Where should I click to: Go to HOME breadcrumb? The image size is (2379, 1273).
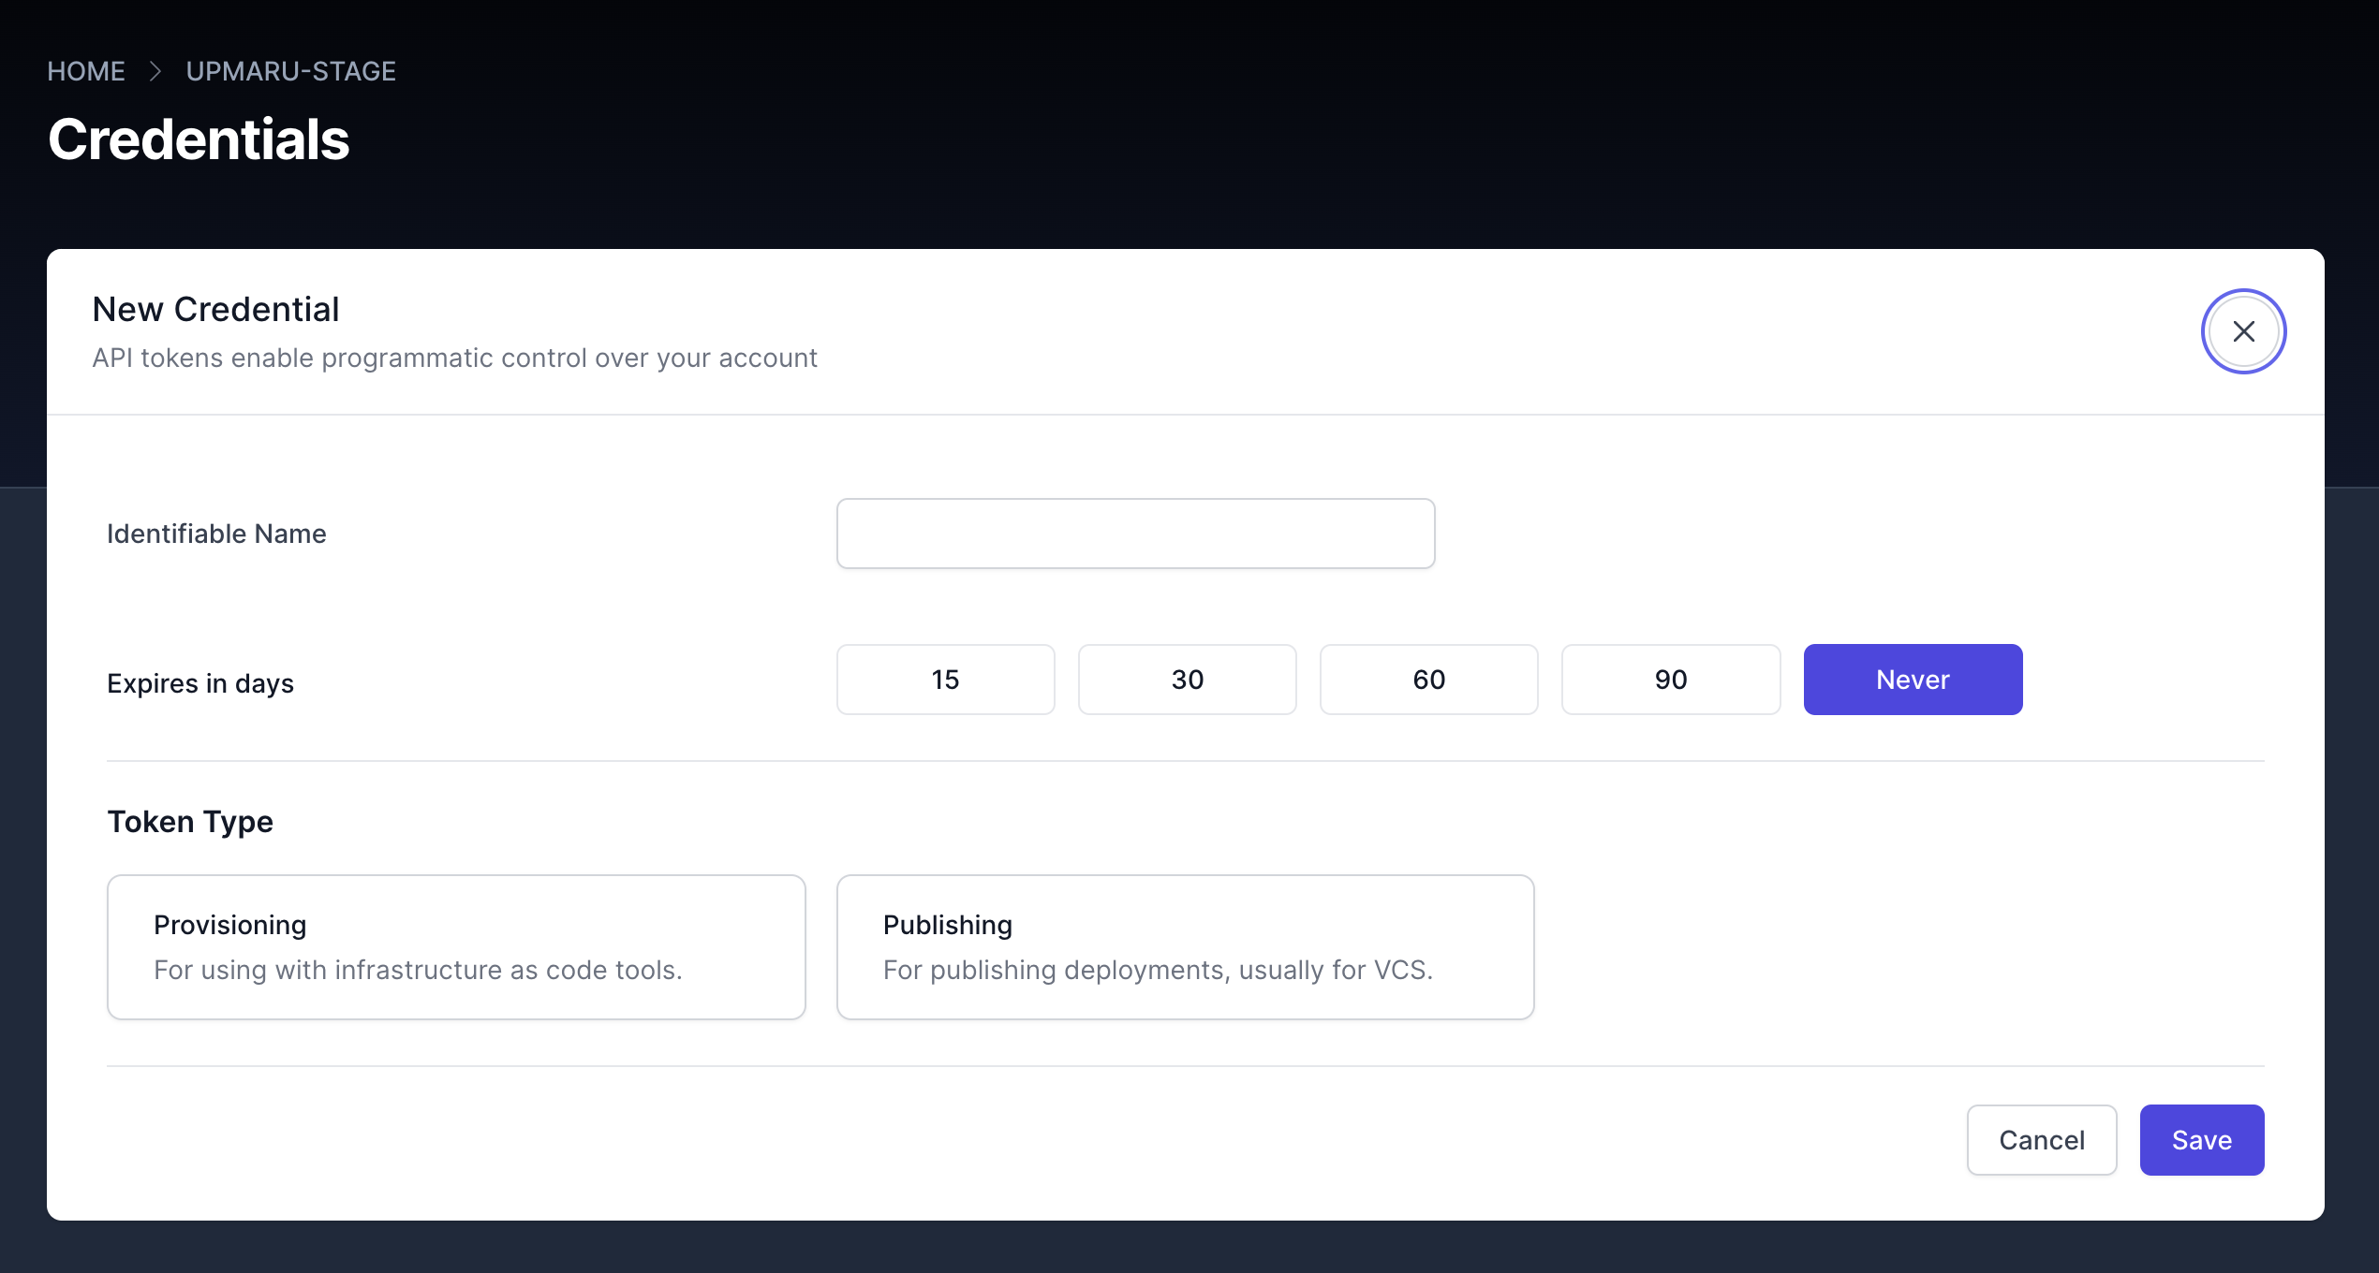(86, 71)
